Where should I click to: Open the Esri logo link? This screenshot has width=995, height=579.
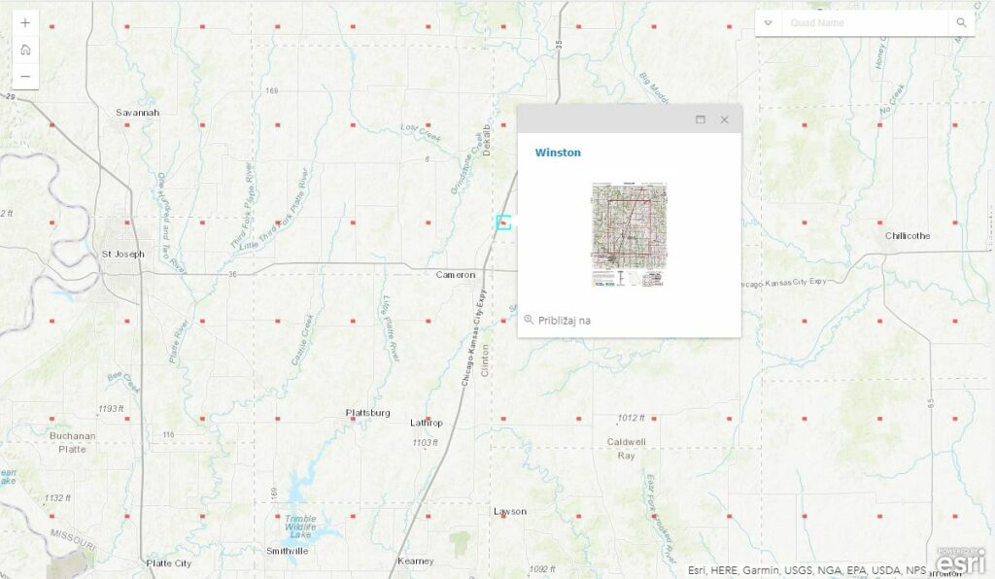pyautogui.click(x=960, y=562)
